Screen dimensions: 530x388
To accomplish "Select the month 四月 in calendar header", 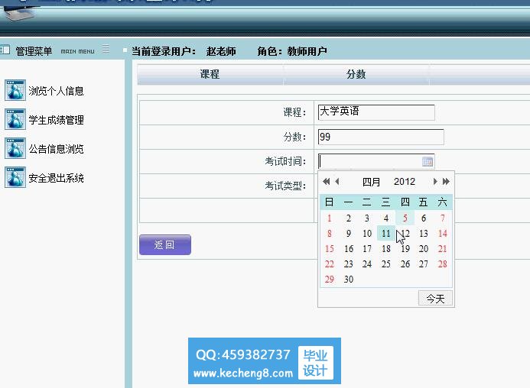I will [371, 182].
